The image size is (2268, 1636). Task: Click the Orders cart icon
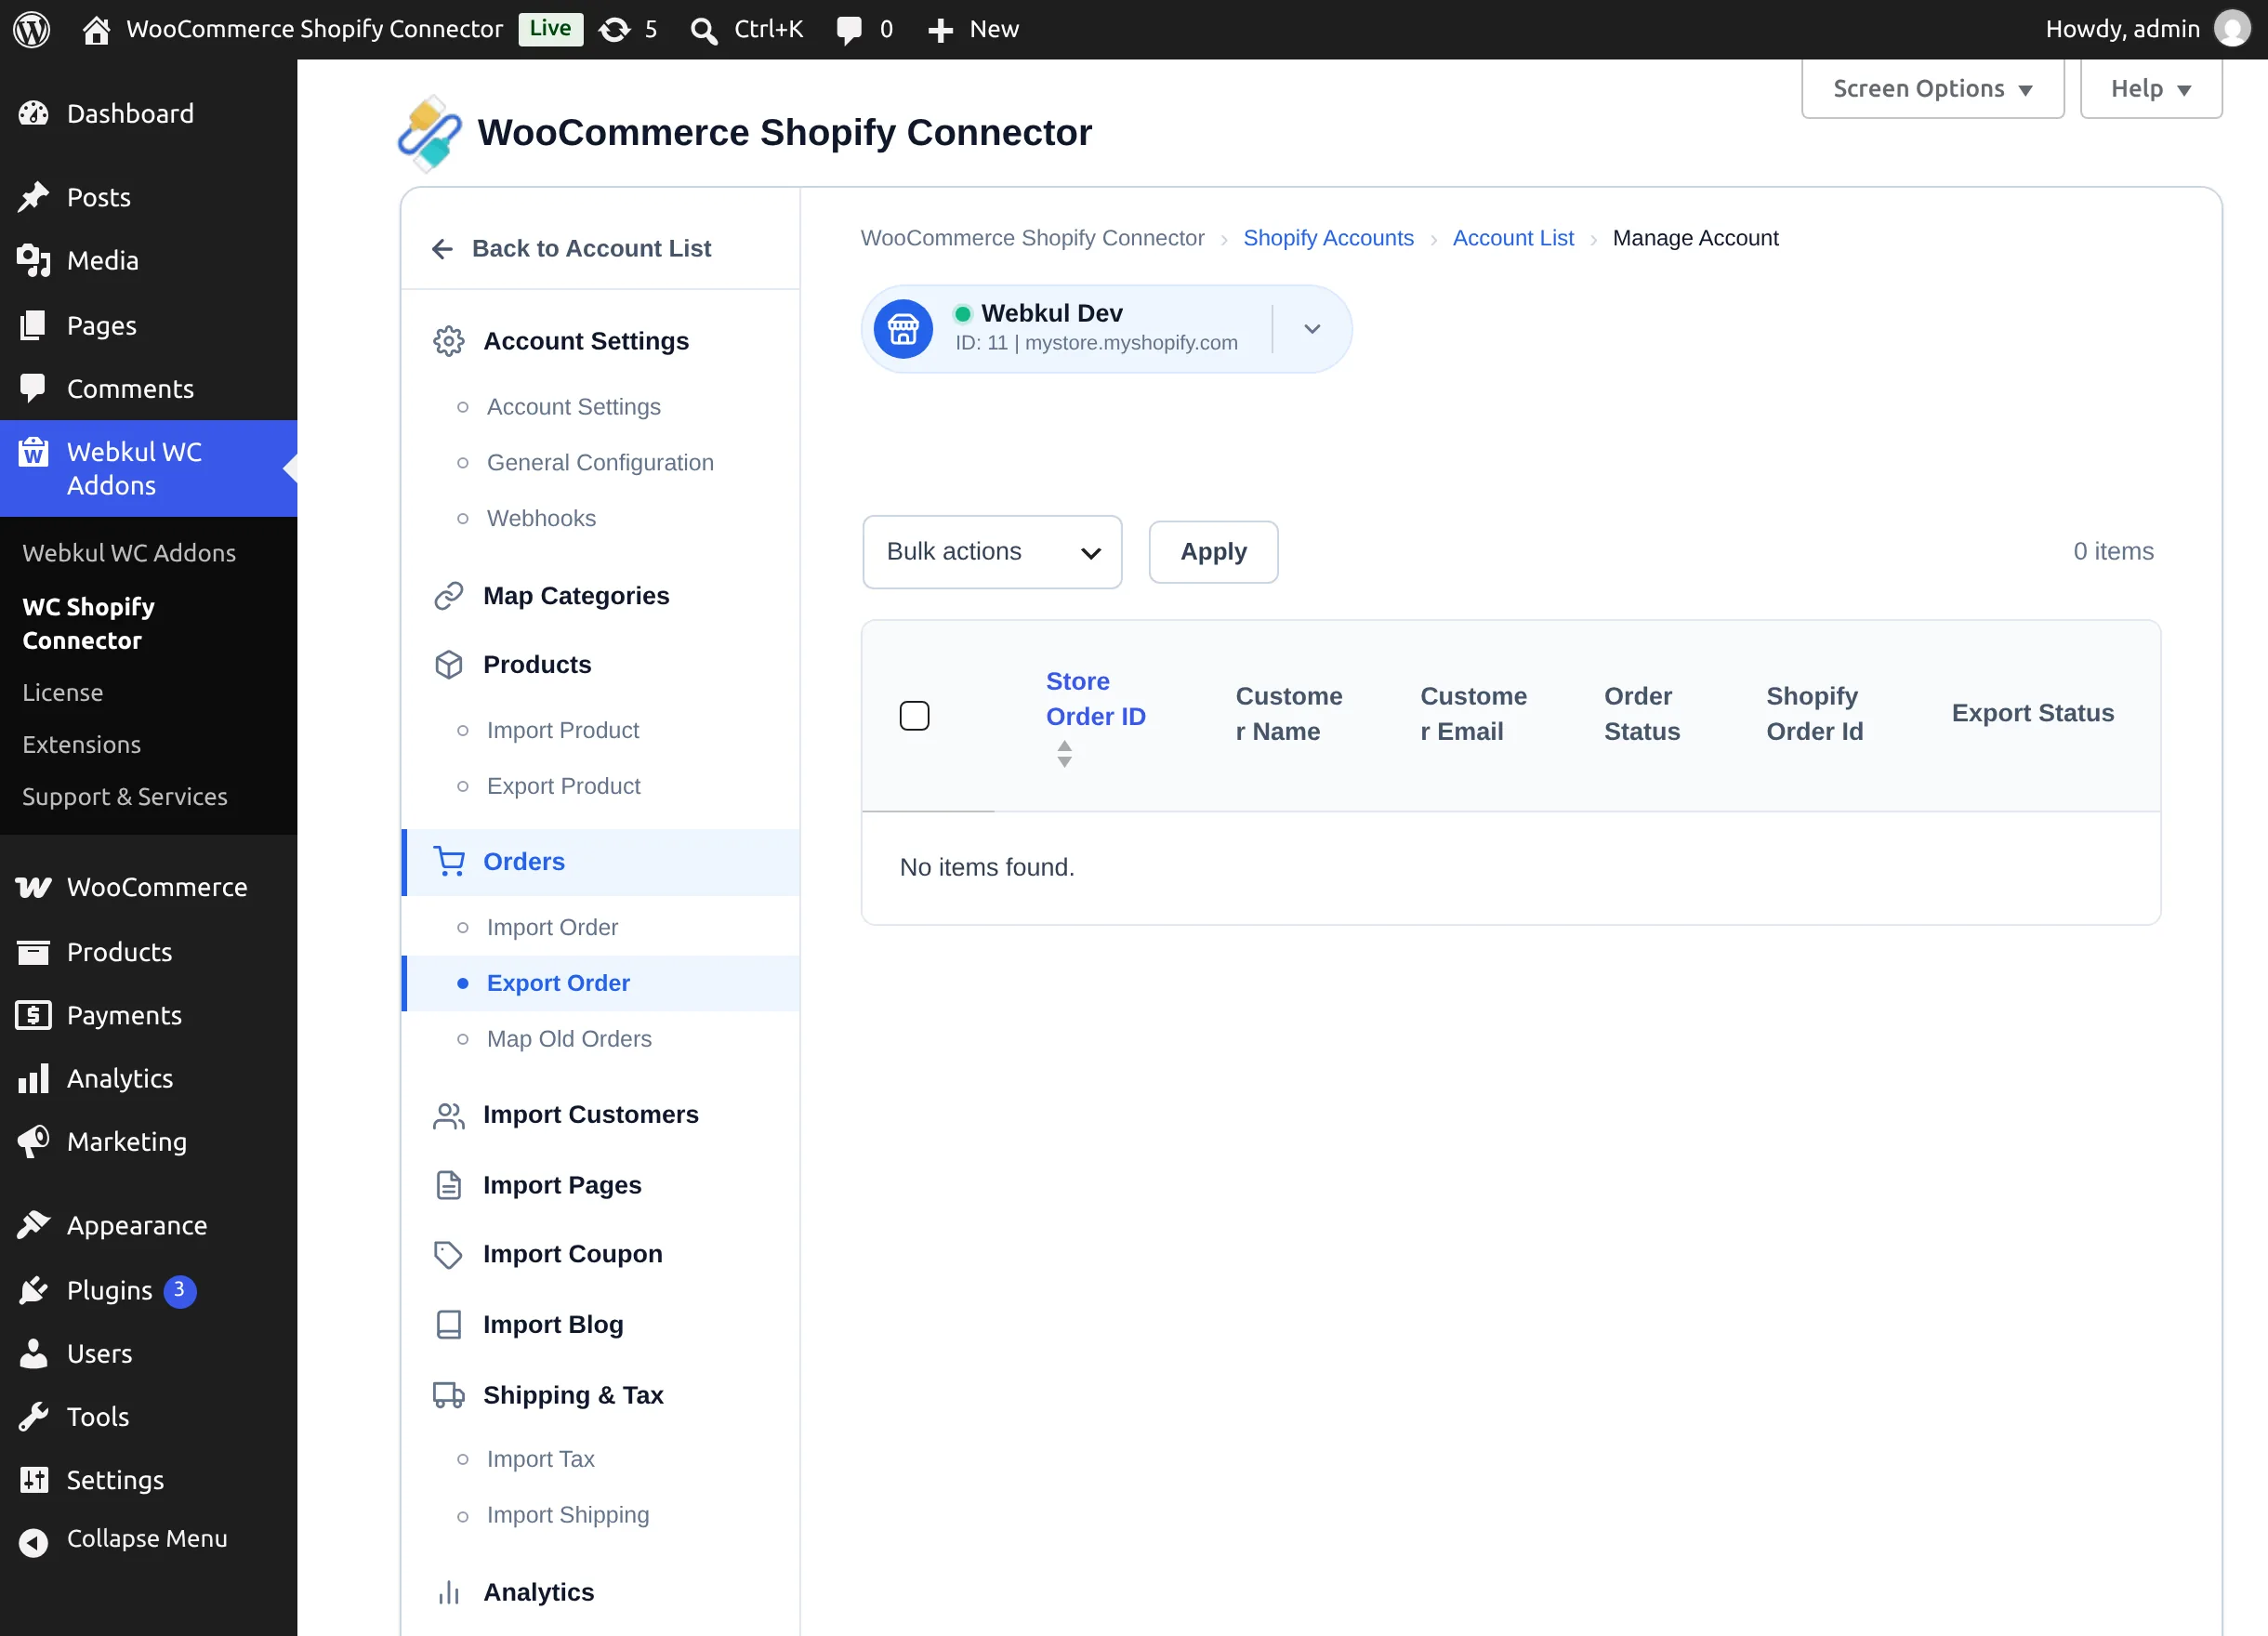448,862
